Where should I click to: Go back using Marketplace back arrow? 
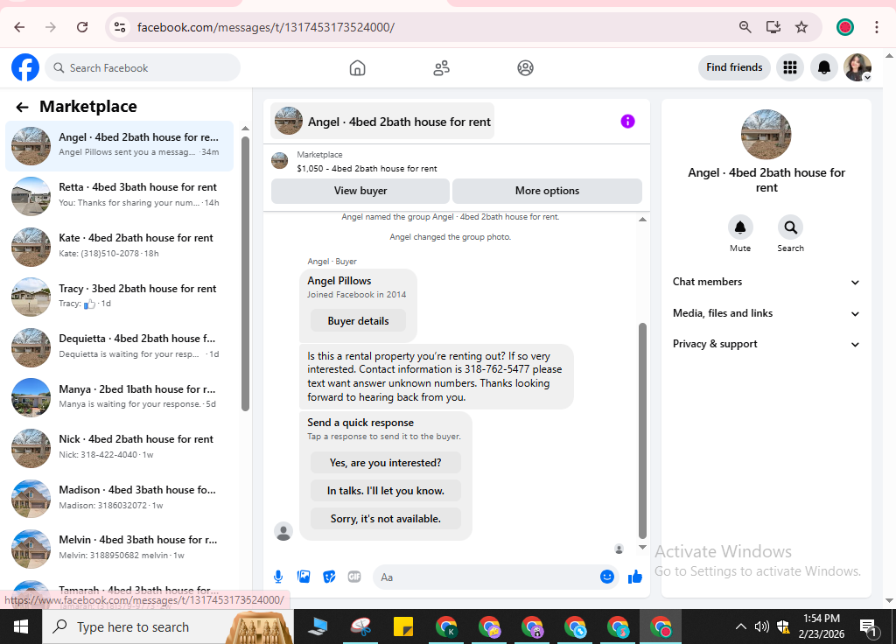tap(22, 107)
